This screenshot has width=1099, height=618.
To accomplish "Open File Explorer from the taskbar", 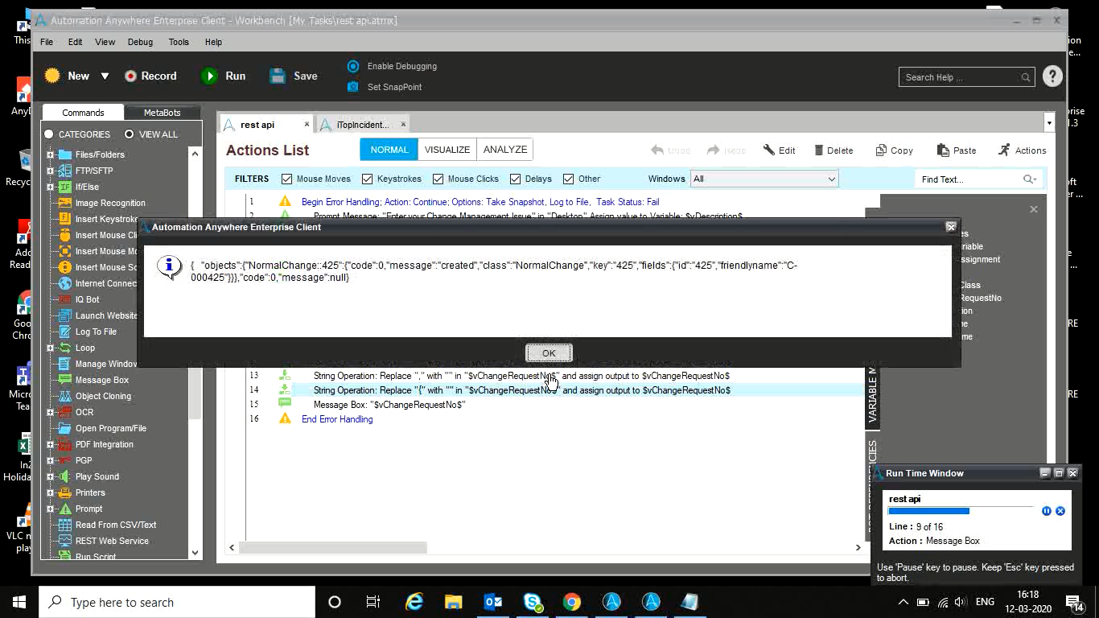I will tap(454, 602).
